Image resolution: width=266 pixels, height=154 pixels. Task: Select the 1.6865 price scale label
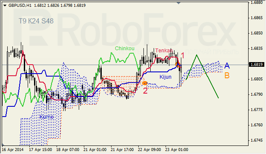(257, 18)
